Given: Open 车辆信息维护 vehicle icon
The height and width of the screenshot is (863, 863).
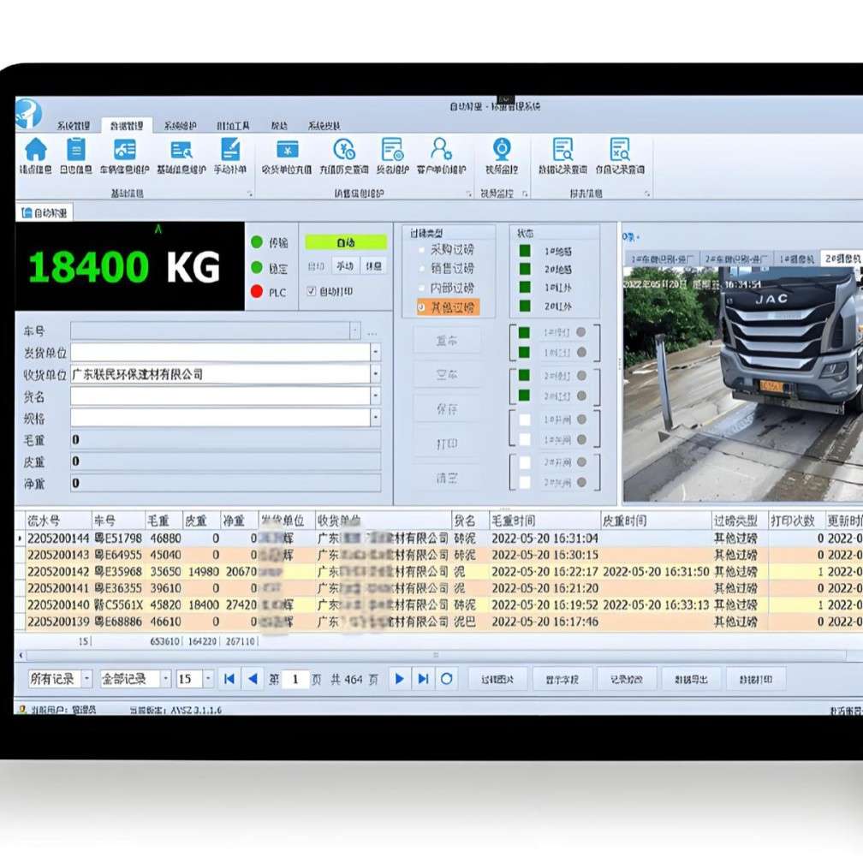Looking at the screenshot, I should coord(125,149).
